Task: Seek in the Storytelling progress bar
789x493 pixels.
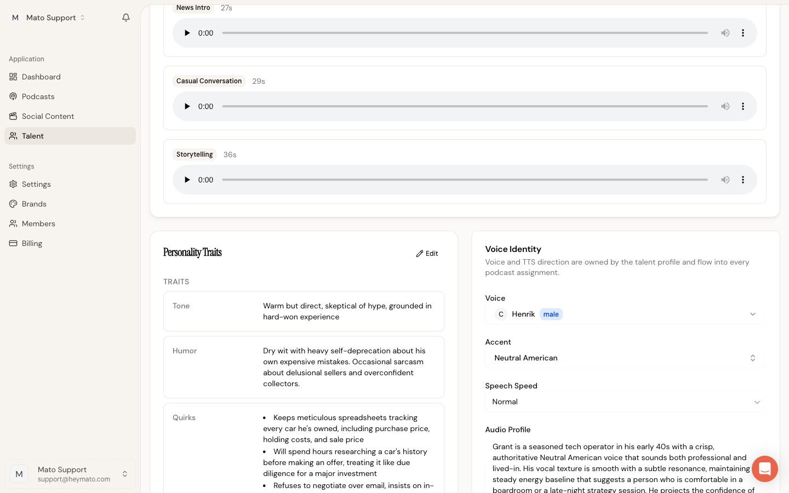Action: click(x=465, y=180)
